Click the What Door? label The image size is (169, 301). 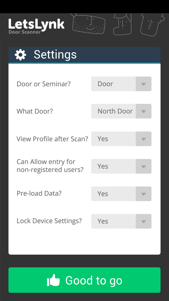35,111
